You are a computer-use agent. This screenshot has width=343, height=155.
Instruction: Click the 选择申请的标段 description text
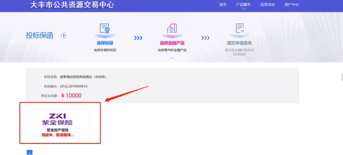[x=105, y=50]
